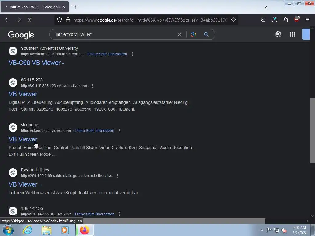Click the "Easton Utilities" site name

[x=35, y=170]
